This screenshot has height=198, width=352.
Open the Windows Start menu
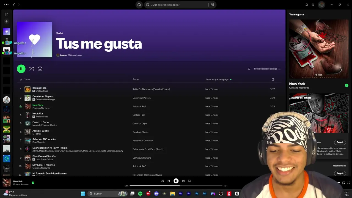click(x=83, y=194)
